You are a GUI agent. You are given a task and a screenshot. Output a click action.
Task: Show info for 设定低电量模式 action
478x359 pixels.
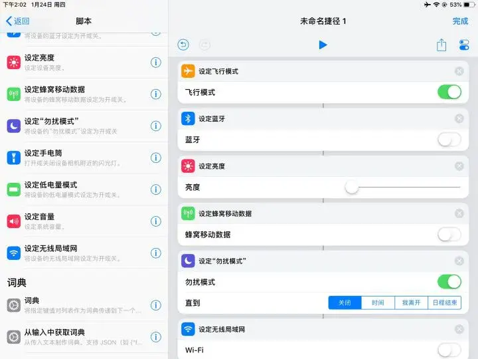156,189
